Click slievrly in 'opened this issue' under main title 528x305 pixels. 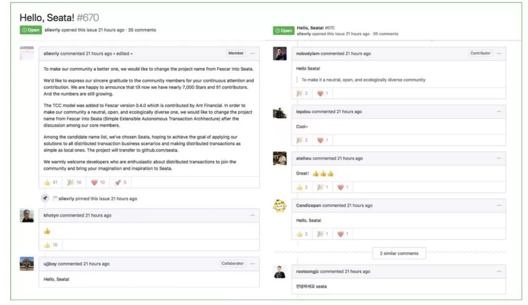52,30
